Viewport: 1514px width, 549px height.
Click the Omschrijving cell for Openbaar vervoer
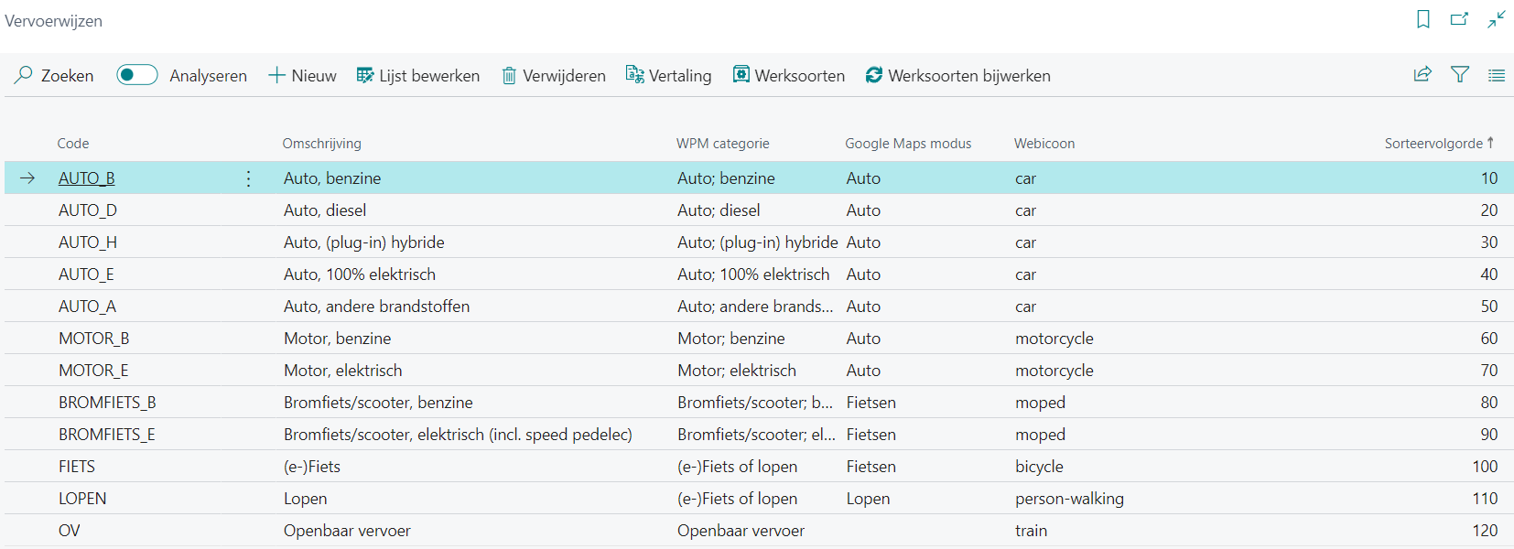pyautogui.click(x=347, y=531)
